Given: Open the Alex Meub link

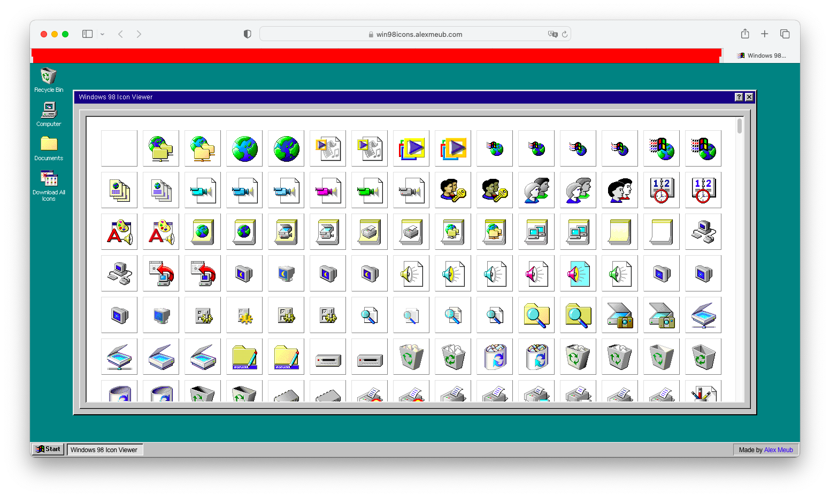Looking at the screenshot, I should click(778, 450).
